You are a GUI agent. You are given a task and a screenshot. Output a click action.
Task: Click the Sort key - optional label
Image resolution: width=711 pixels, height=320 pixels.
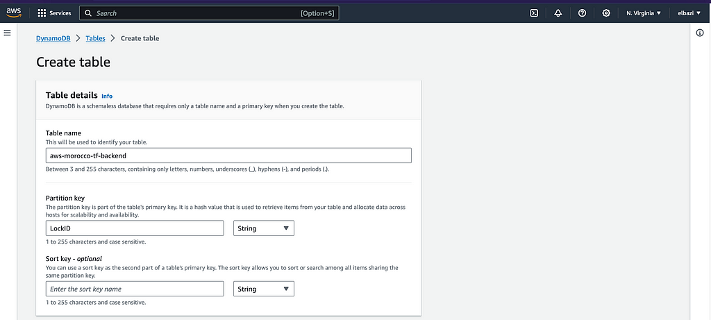[x=74, y=259]
